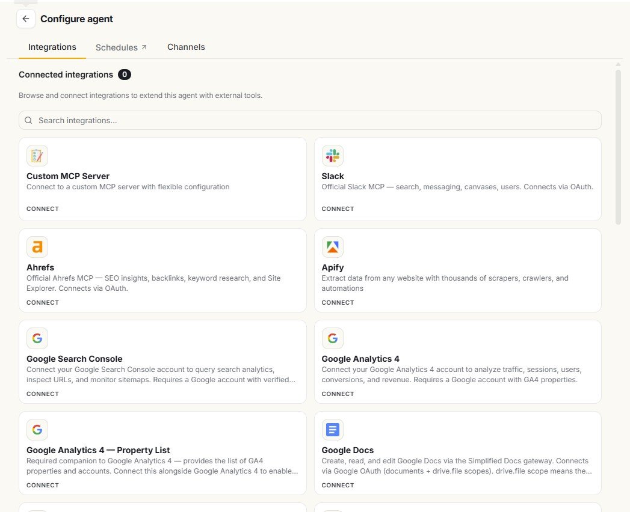Click the Google icon on the Google Analytics 4 card
This screenshot has width=630, height=512.
[x=332, y=338]
